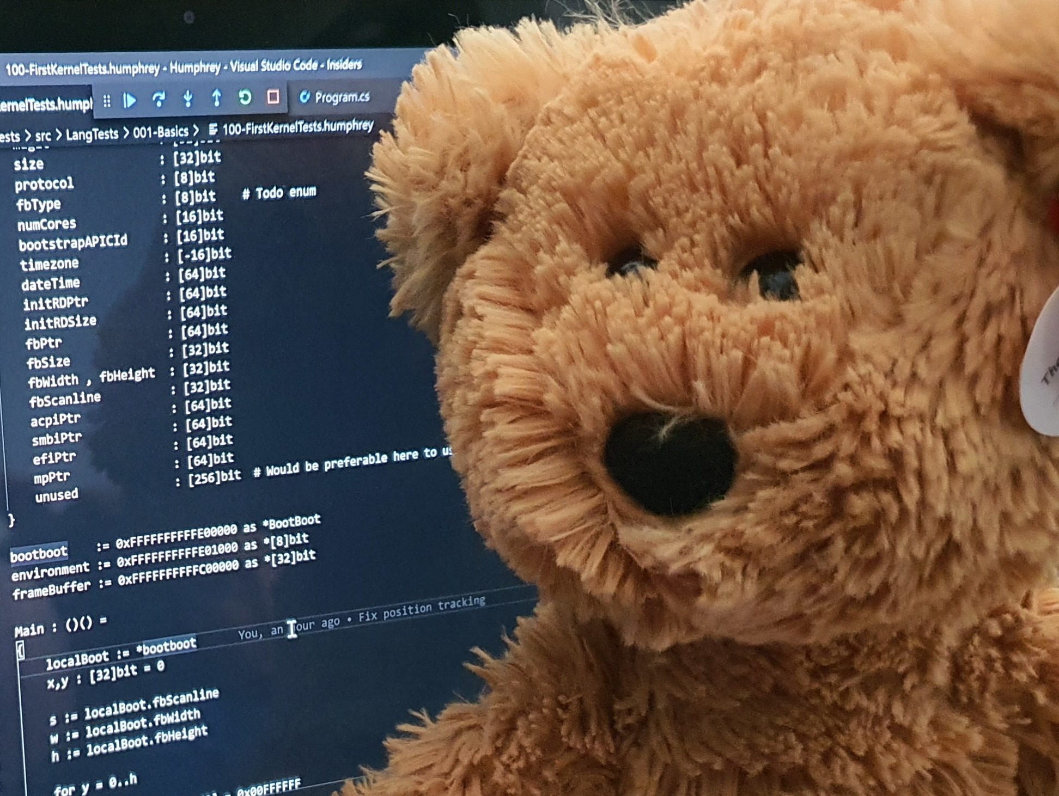Click the Step Into icon
Viewport: 1059px width, 796px height.
(188, 98)
